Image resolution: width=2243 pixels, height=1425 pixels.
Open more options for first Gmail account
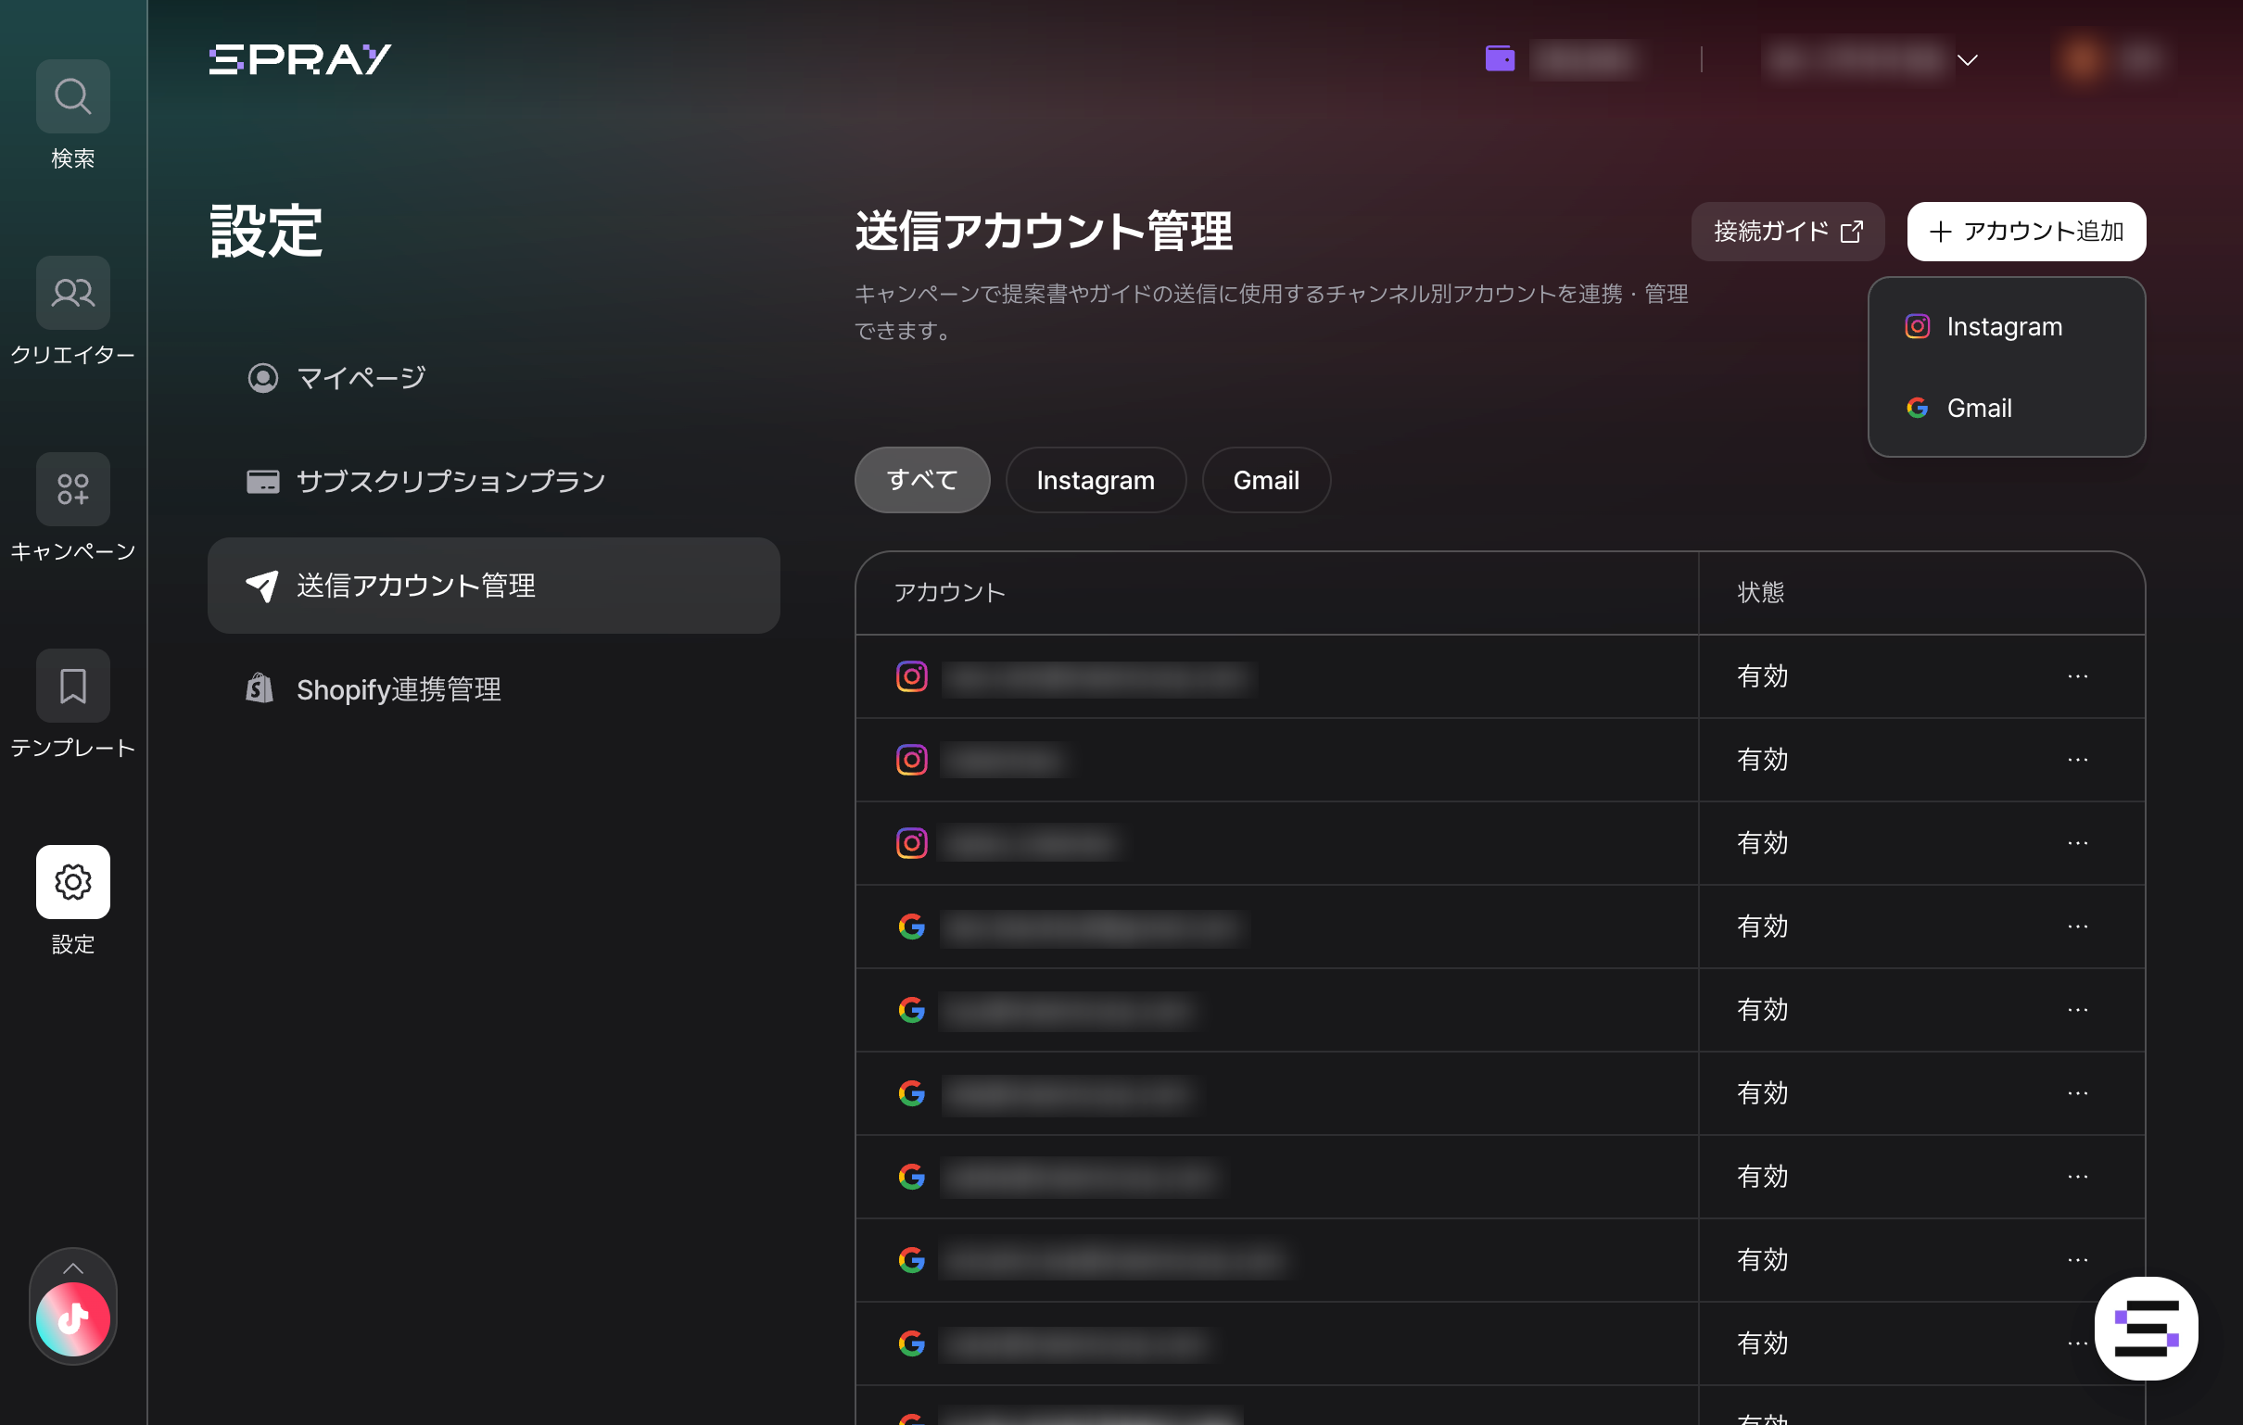pos(2077,927)
